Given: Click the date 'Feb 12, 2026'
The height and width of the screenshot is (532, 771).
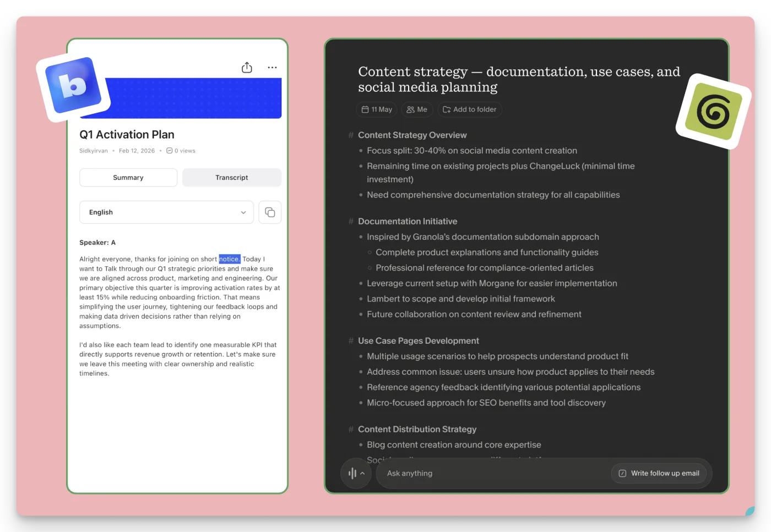Looking at the screenshot, I should tap(137, 151).
